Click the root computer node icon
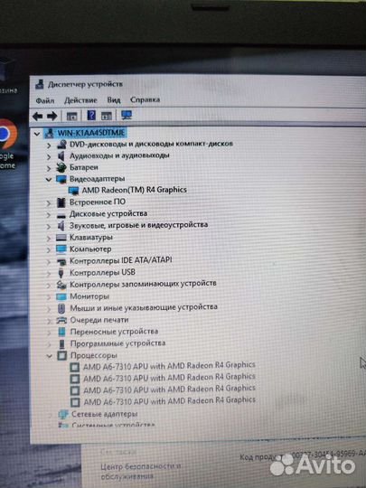 49,133
